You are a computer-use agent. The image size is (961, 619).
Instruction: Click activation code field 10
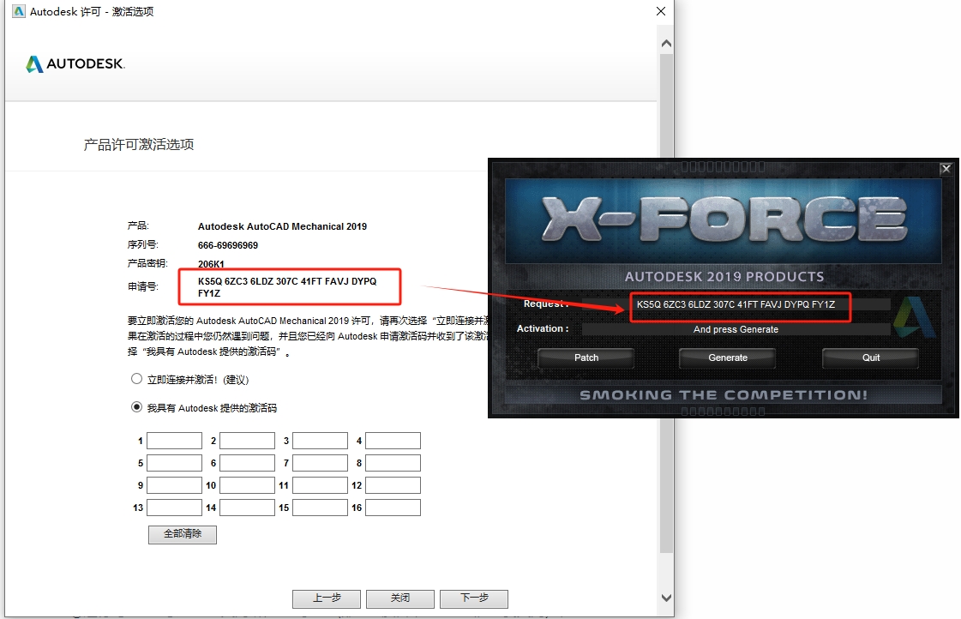click(x=248, y=485)
